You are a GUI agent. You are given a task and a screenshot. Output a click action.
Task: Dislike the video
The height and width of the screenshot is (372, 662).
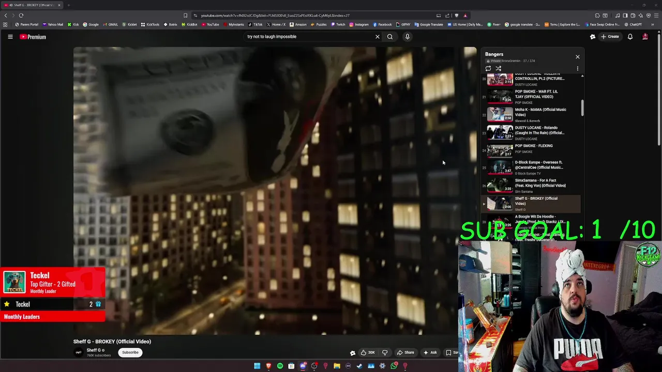[x=384, y=352]
